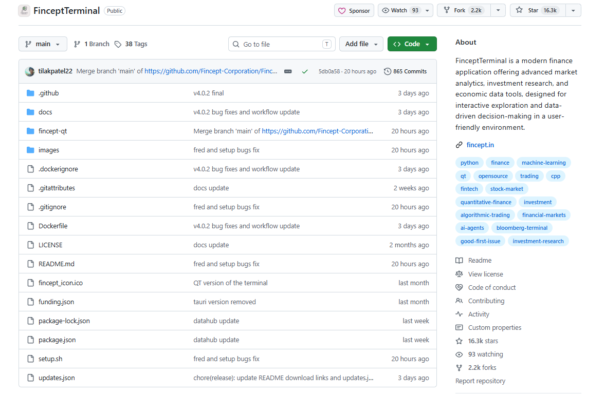Expand commit message ellipsis button

(288, 71)
